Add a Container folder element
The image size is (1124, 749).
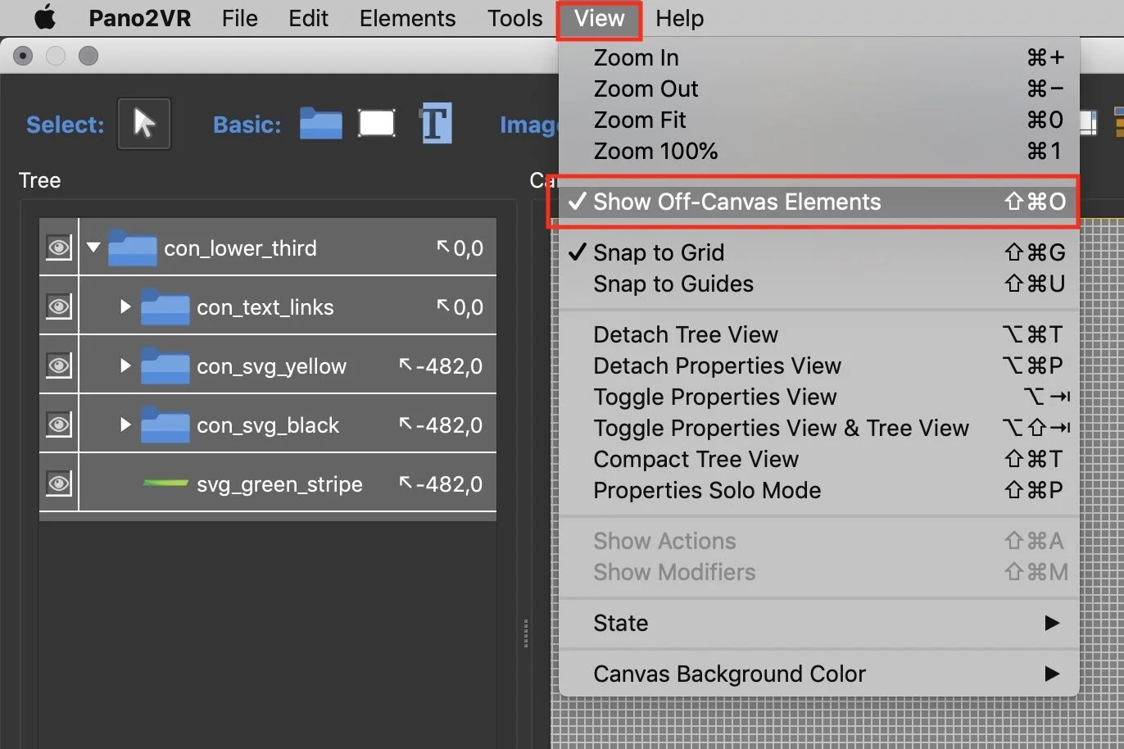pos(320,124)
